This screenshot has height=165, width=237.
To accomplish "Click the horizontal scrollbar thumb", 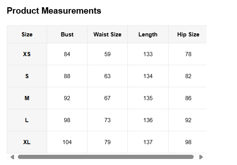I will (x=106, y=157).
